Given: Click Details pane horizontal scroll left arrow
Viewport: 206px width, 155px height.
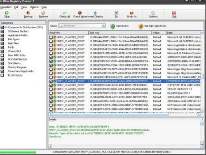Looking at the screenshot, I should click(x=51, y=146).
